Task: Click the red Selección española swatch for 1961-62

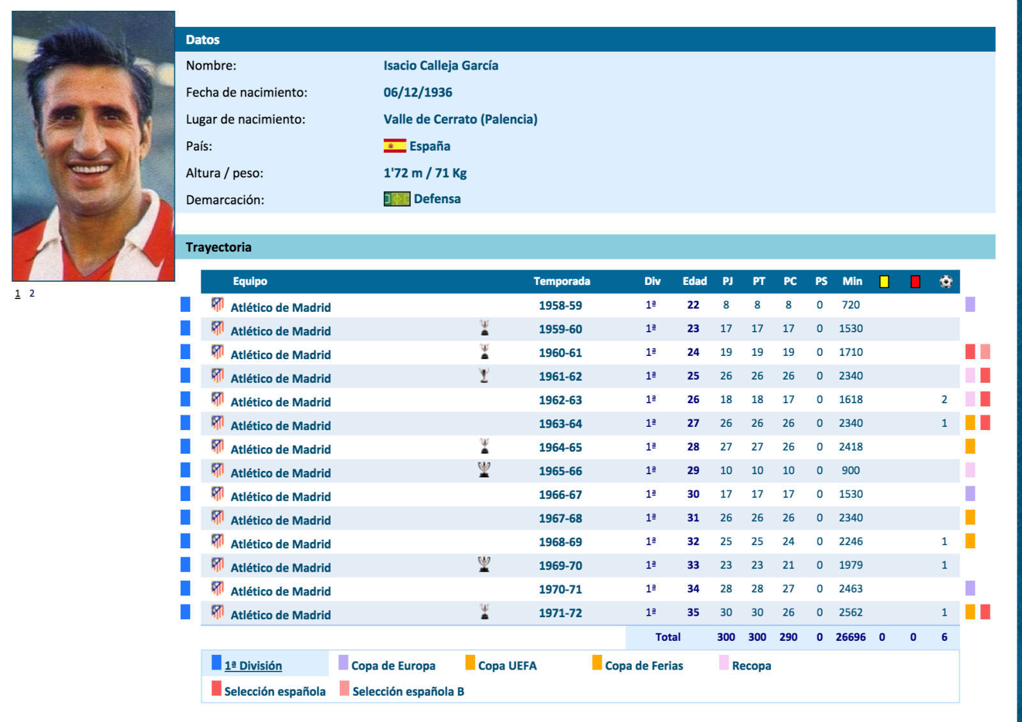Action: [986, 375]
